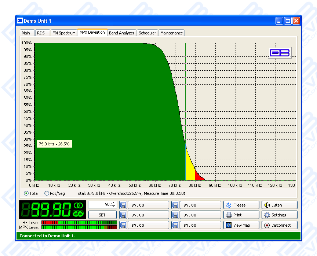Click the DB logo on graph
The width and height of the screenshot is (317, 256).
click(x=280, y=53)
